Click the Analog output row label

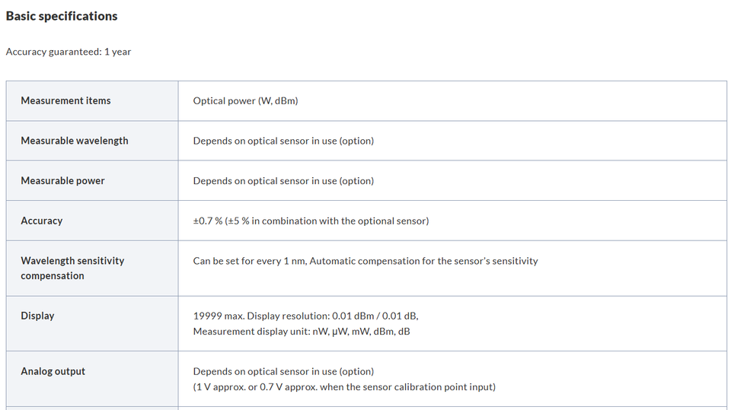click(53, 371)
